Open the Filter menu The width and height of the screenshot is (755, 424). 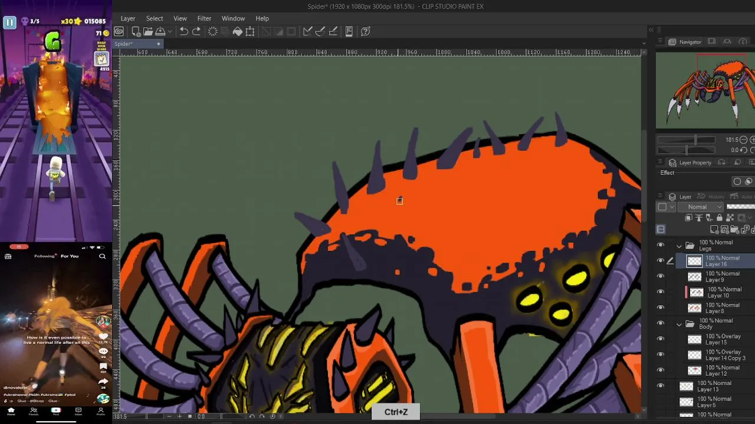tap(204, 18)
